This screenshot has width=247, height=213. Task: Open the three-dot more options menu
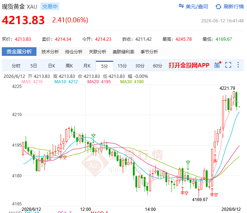pyautogui.click(x=238, y=65)
